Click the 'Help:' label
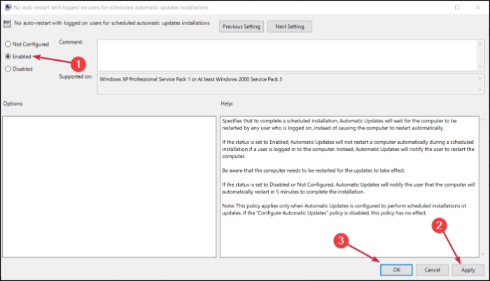 click(x=227, y=103)
